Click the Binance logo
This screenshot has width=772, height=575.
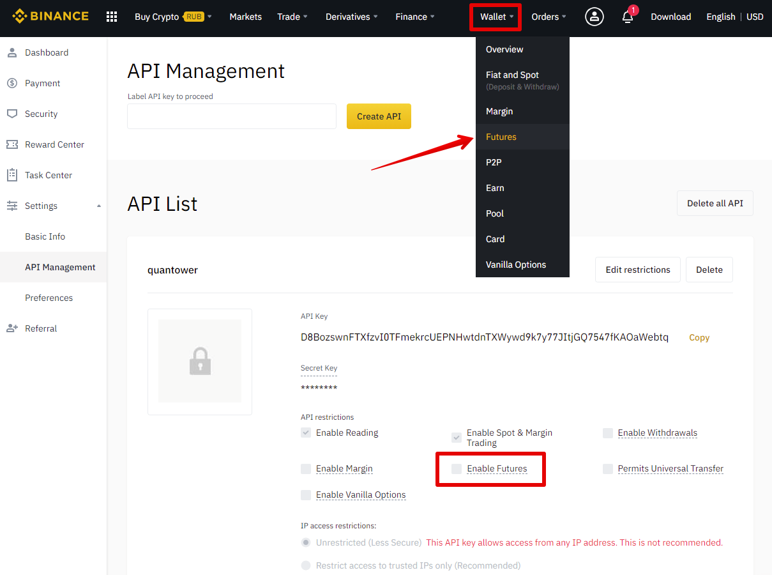click(50, 17)
